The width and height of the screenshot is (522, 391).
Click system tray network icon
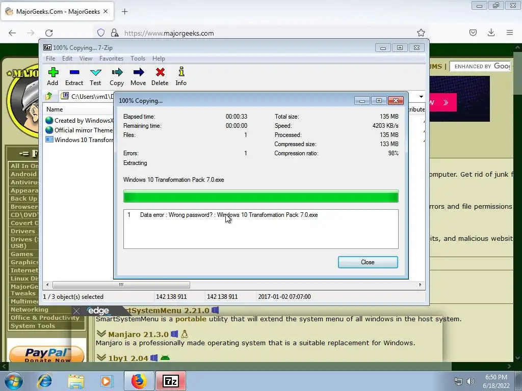coord(458,381)
